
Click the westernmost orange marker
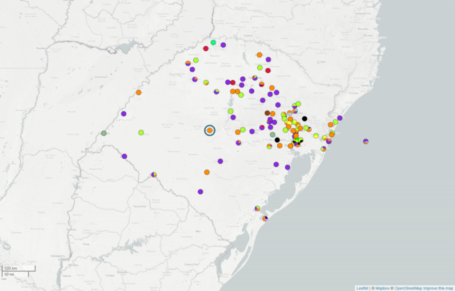click(x=139, y=93)
